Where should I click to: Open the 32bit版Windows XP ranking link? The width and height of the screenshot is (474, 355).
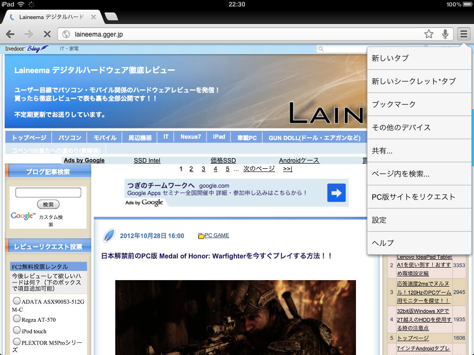coord(424,319)
